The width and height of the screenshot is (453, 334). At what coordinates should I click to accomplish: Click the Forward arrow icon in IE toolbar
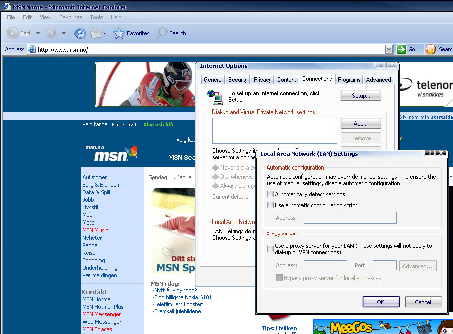pyautogui.click(x=52, y=33)
